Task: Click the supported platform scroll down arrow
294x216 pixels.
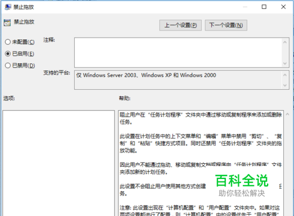Action: click(285, 85)
